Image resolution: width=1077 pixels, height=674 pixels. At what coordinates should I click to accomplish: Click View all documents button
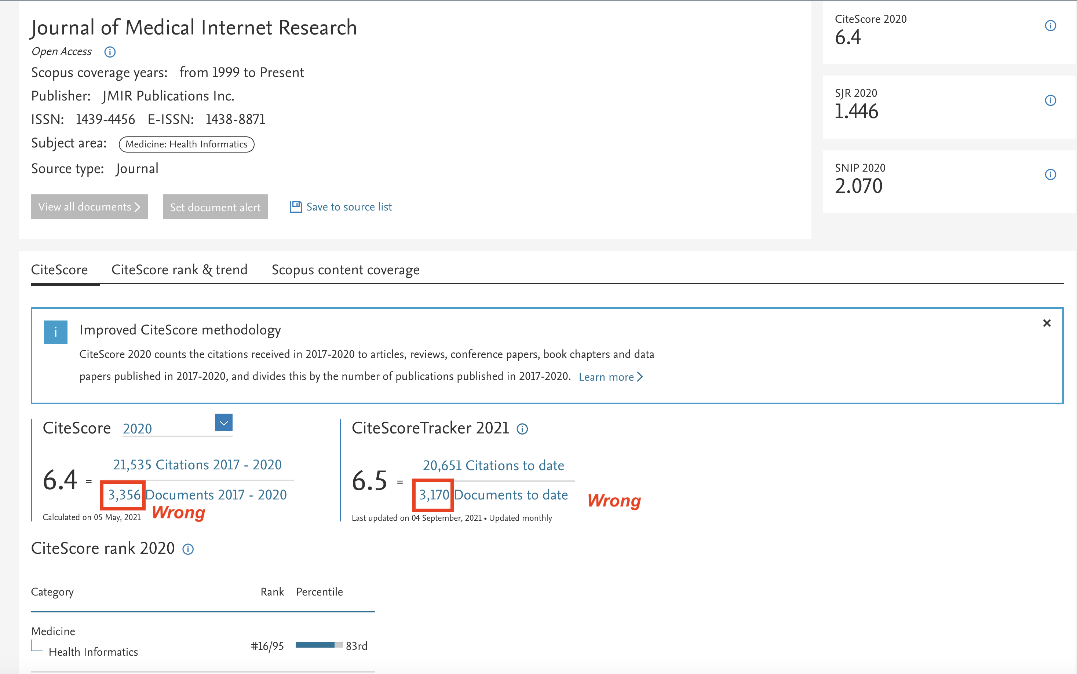click(x=89, y=207)
